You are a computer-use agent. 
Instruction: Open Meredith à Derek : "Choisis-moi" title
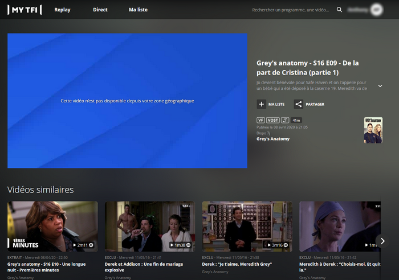tap(340, 267)
